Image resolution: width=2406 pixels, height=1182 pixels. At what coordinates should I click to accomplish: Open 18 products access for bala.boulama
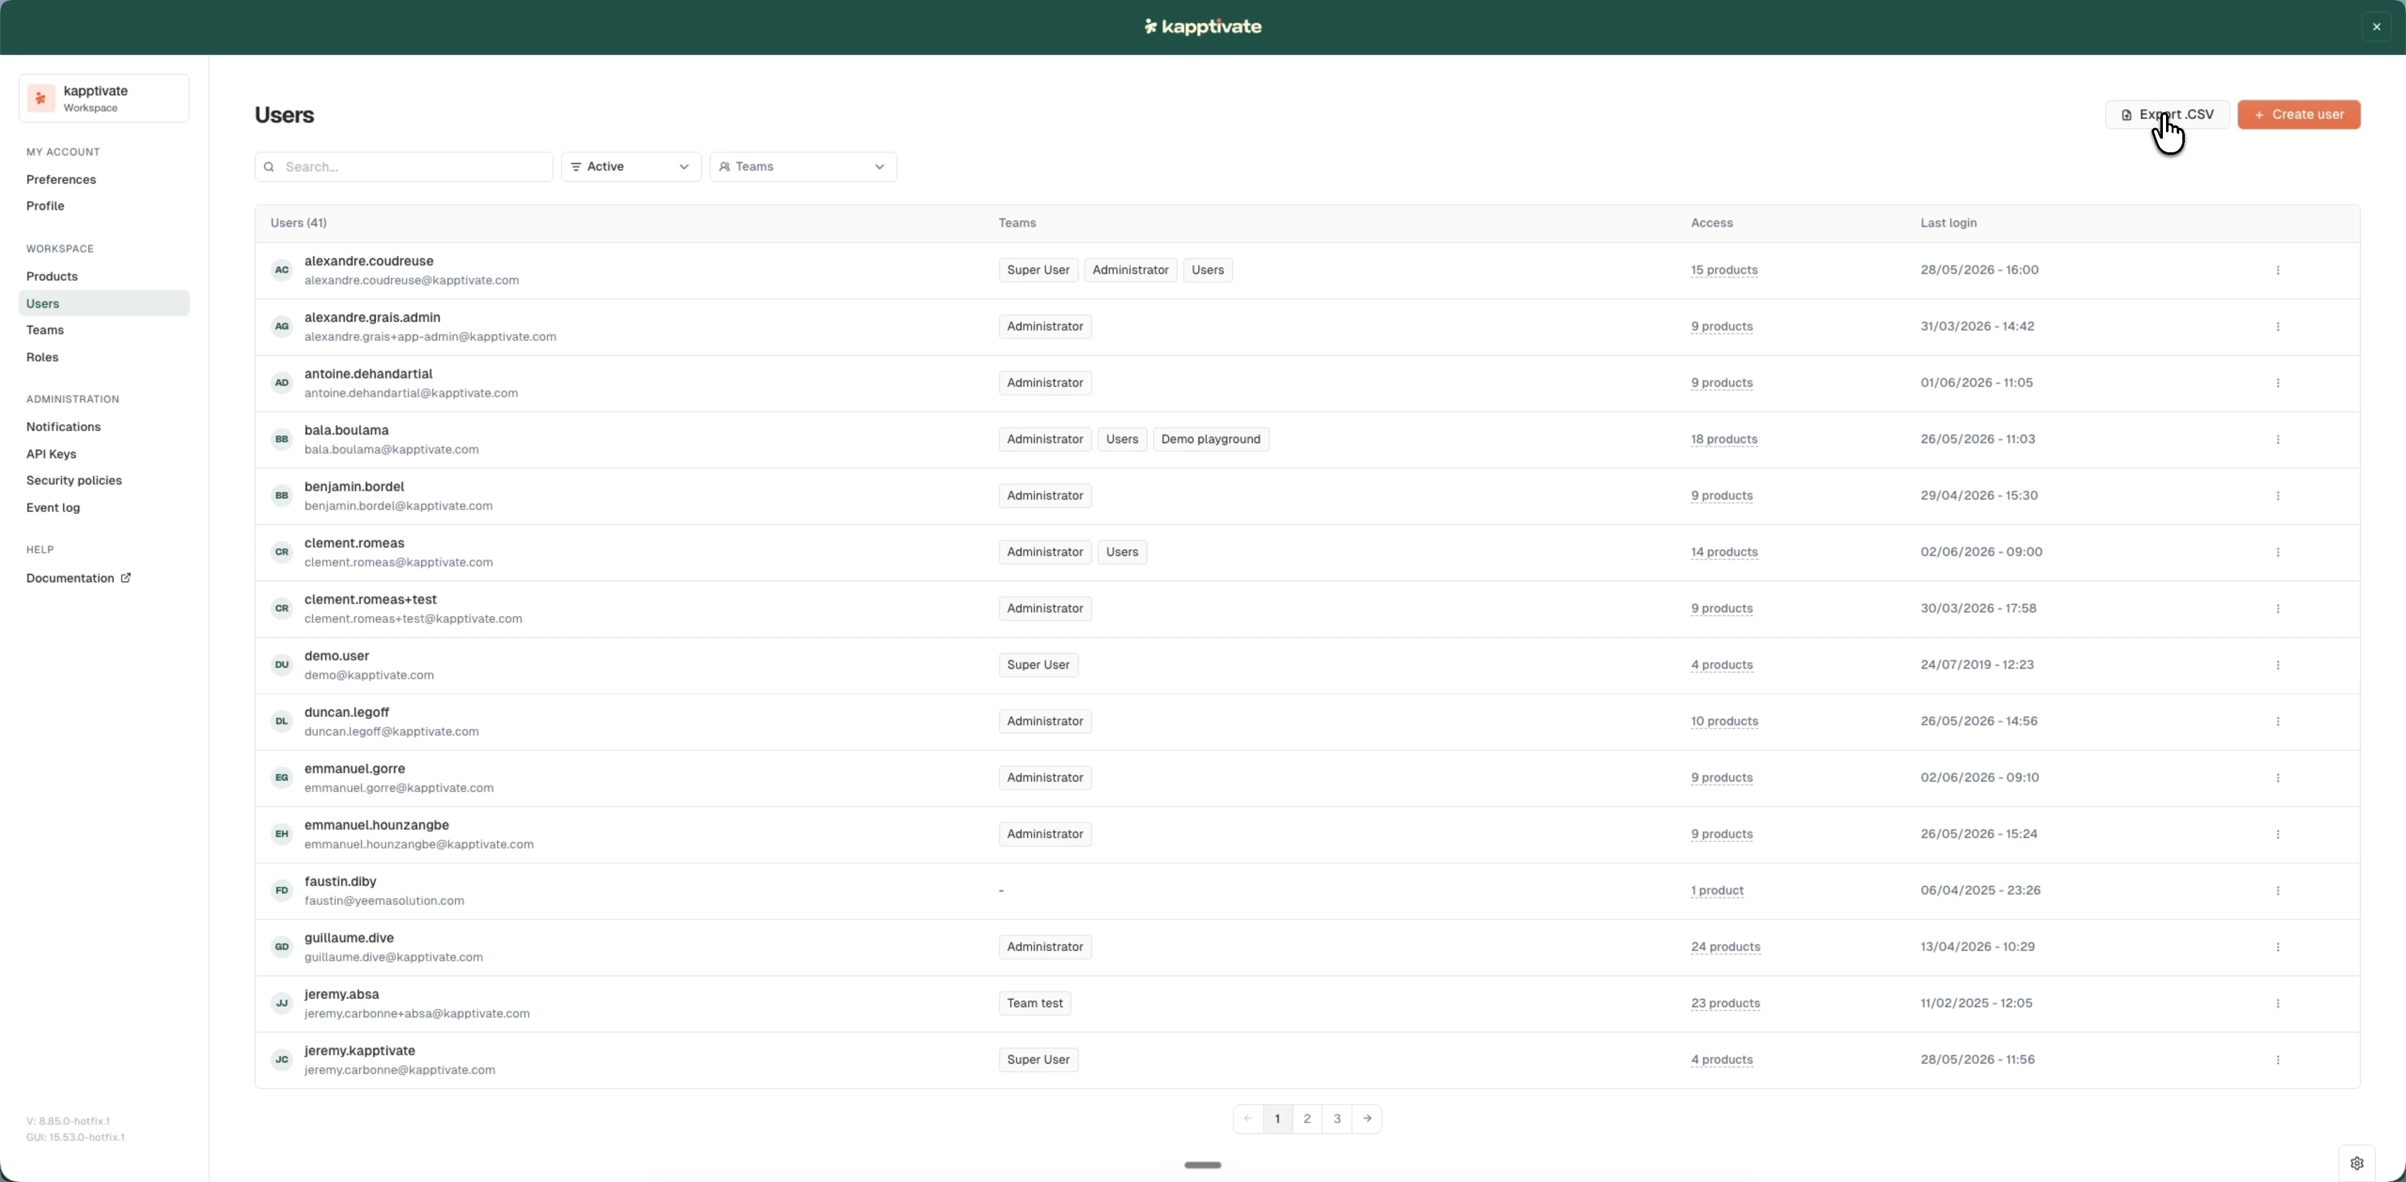point(1724,439)
